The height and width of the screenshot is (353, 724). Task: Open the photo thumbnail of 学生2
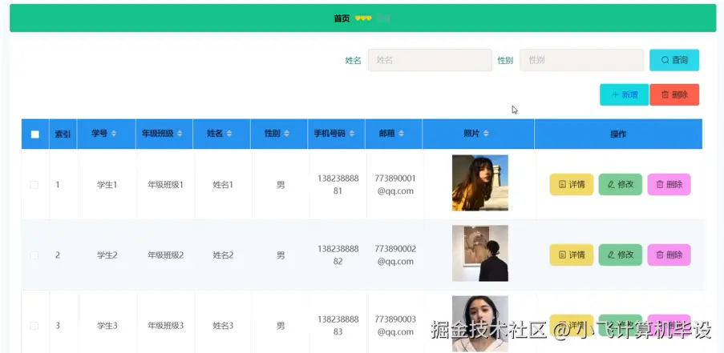(x=480, y=254)
